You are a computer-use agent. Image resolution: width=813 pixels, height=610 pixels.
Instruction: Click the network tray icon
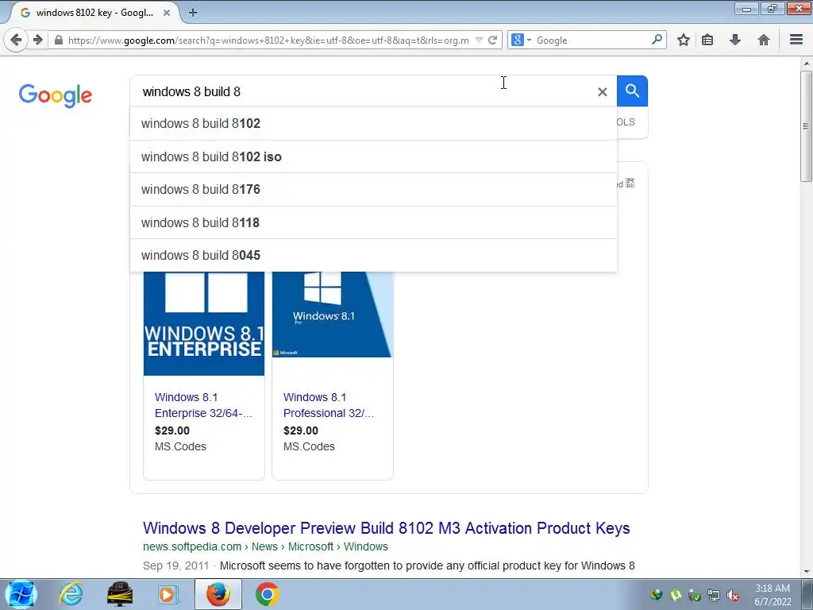(x=714, y=596)
